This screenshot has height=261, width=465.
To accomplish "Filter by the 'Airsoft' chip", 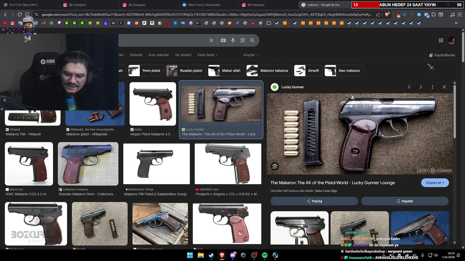I will point(308,70).
